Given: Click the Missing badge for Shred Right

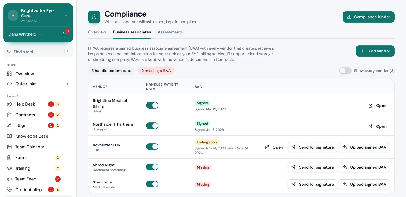Looking at the screenshot, I should click(x=203, y=167).
